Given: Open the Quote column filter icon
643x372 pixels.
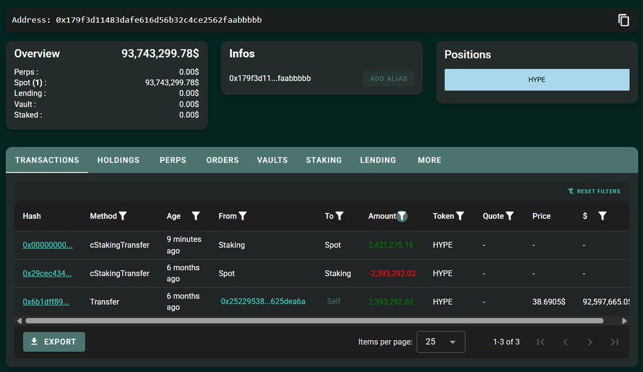Looking at the screenshot, I should pos(509,216).
